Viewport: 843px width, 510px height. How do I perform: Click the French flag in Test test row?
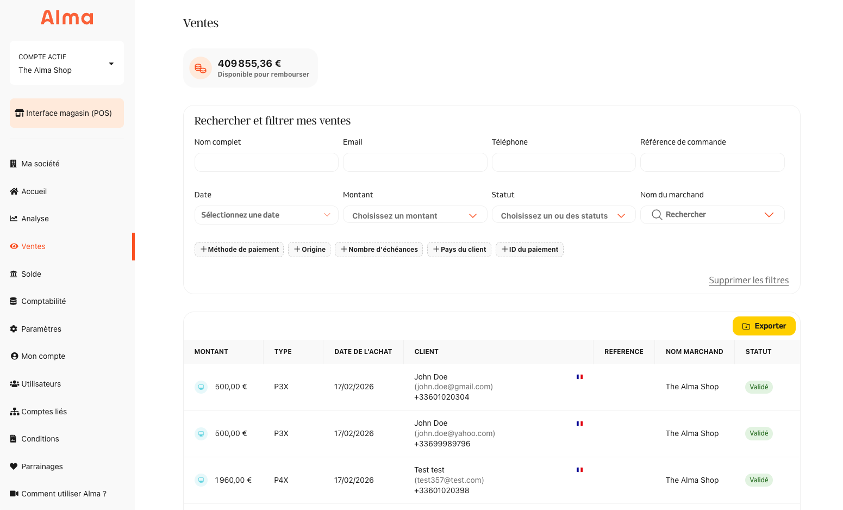579,470
